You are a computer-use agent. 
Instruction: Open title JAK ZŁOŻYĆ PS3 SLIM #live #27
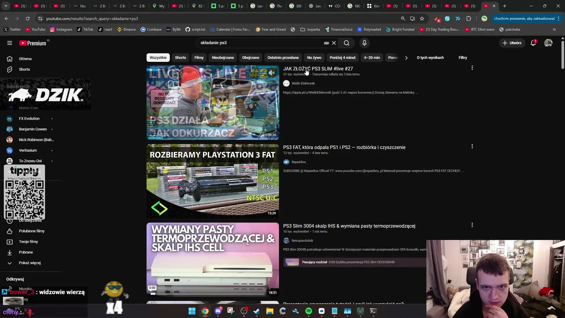318,69
